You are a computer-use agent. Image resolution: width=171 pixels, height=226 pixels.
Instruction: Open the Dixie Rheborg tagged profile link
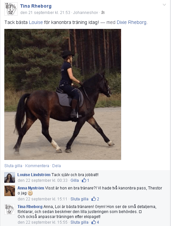click(x=131, y=22)
